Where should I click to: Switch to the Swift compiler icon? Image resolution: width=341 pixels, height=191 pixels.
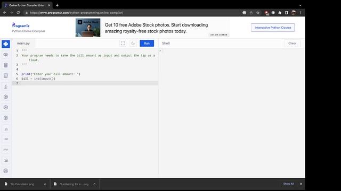coord(6,160)
